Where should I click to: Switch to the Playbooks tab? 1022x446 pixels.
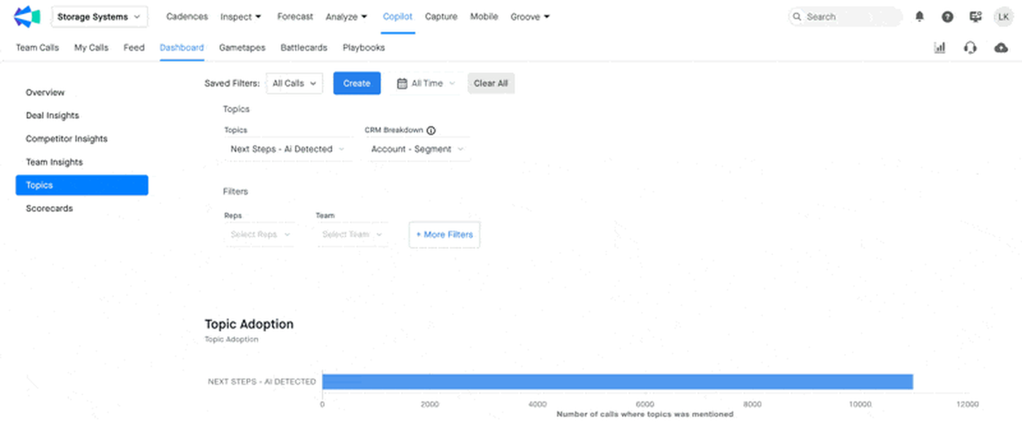[x=364, y=47]
